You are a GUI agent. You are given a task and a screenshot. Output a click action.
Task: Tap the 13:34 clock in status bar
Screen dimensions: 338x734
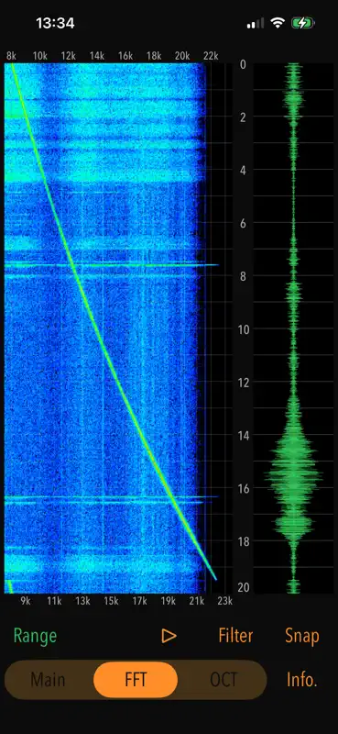55,23
